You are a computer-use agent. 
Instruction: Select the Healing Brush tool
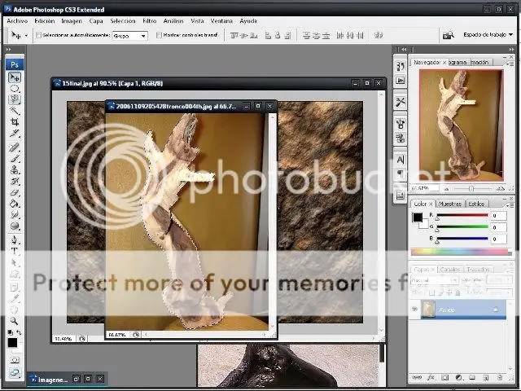[x=15, y=147]
